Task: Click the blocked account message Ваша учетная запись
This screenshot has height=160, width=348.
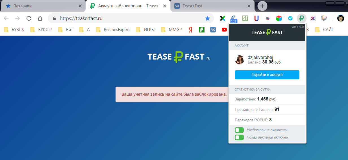Action: point(174,94)
